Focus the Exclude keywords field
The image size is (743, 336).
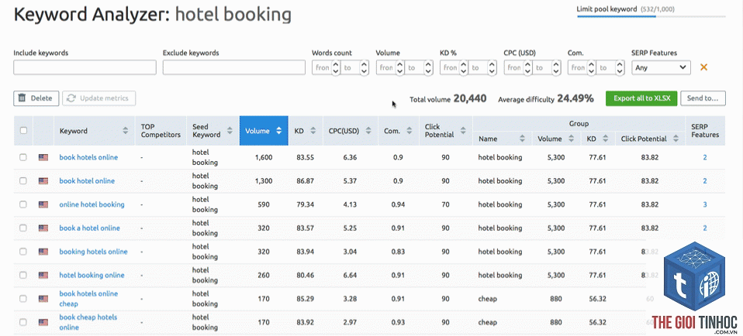point(234,67)
